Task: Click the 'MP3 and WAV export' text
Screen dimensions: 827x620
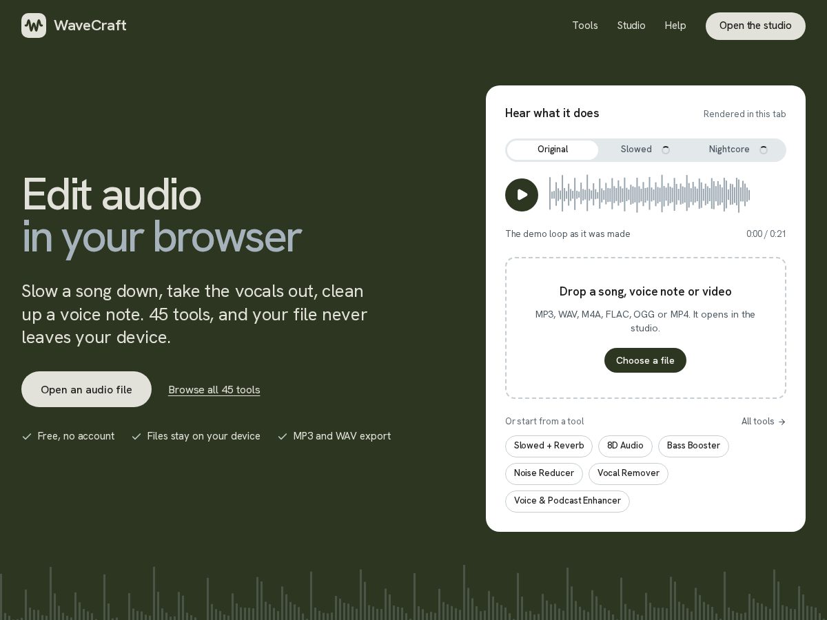Action: coord(342,436)
